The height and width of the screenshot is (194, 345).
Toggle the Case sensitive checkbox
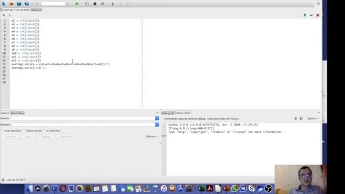click(x=2, y=130)
